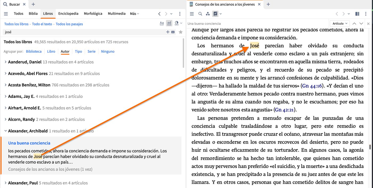Open dropdown beside display options icon
Screen dimensions: 373x188
[181, 23]
